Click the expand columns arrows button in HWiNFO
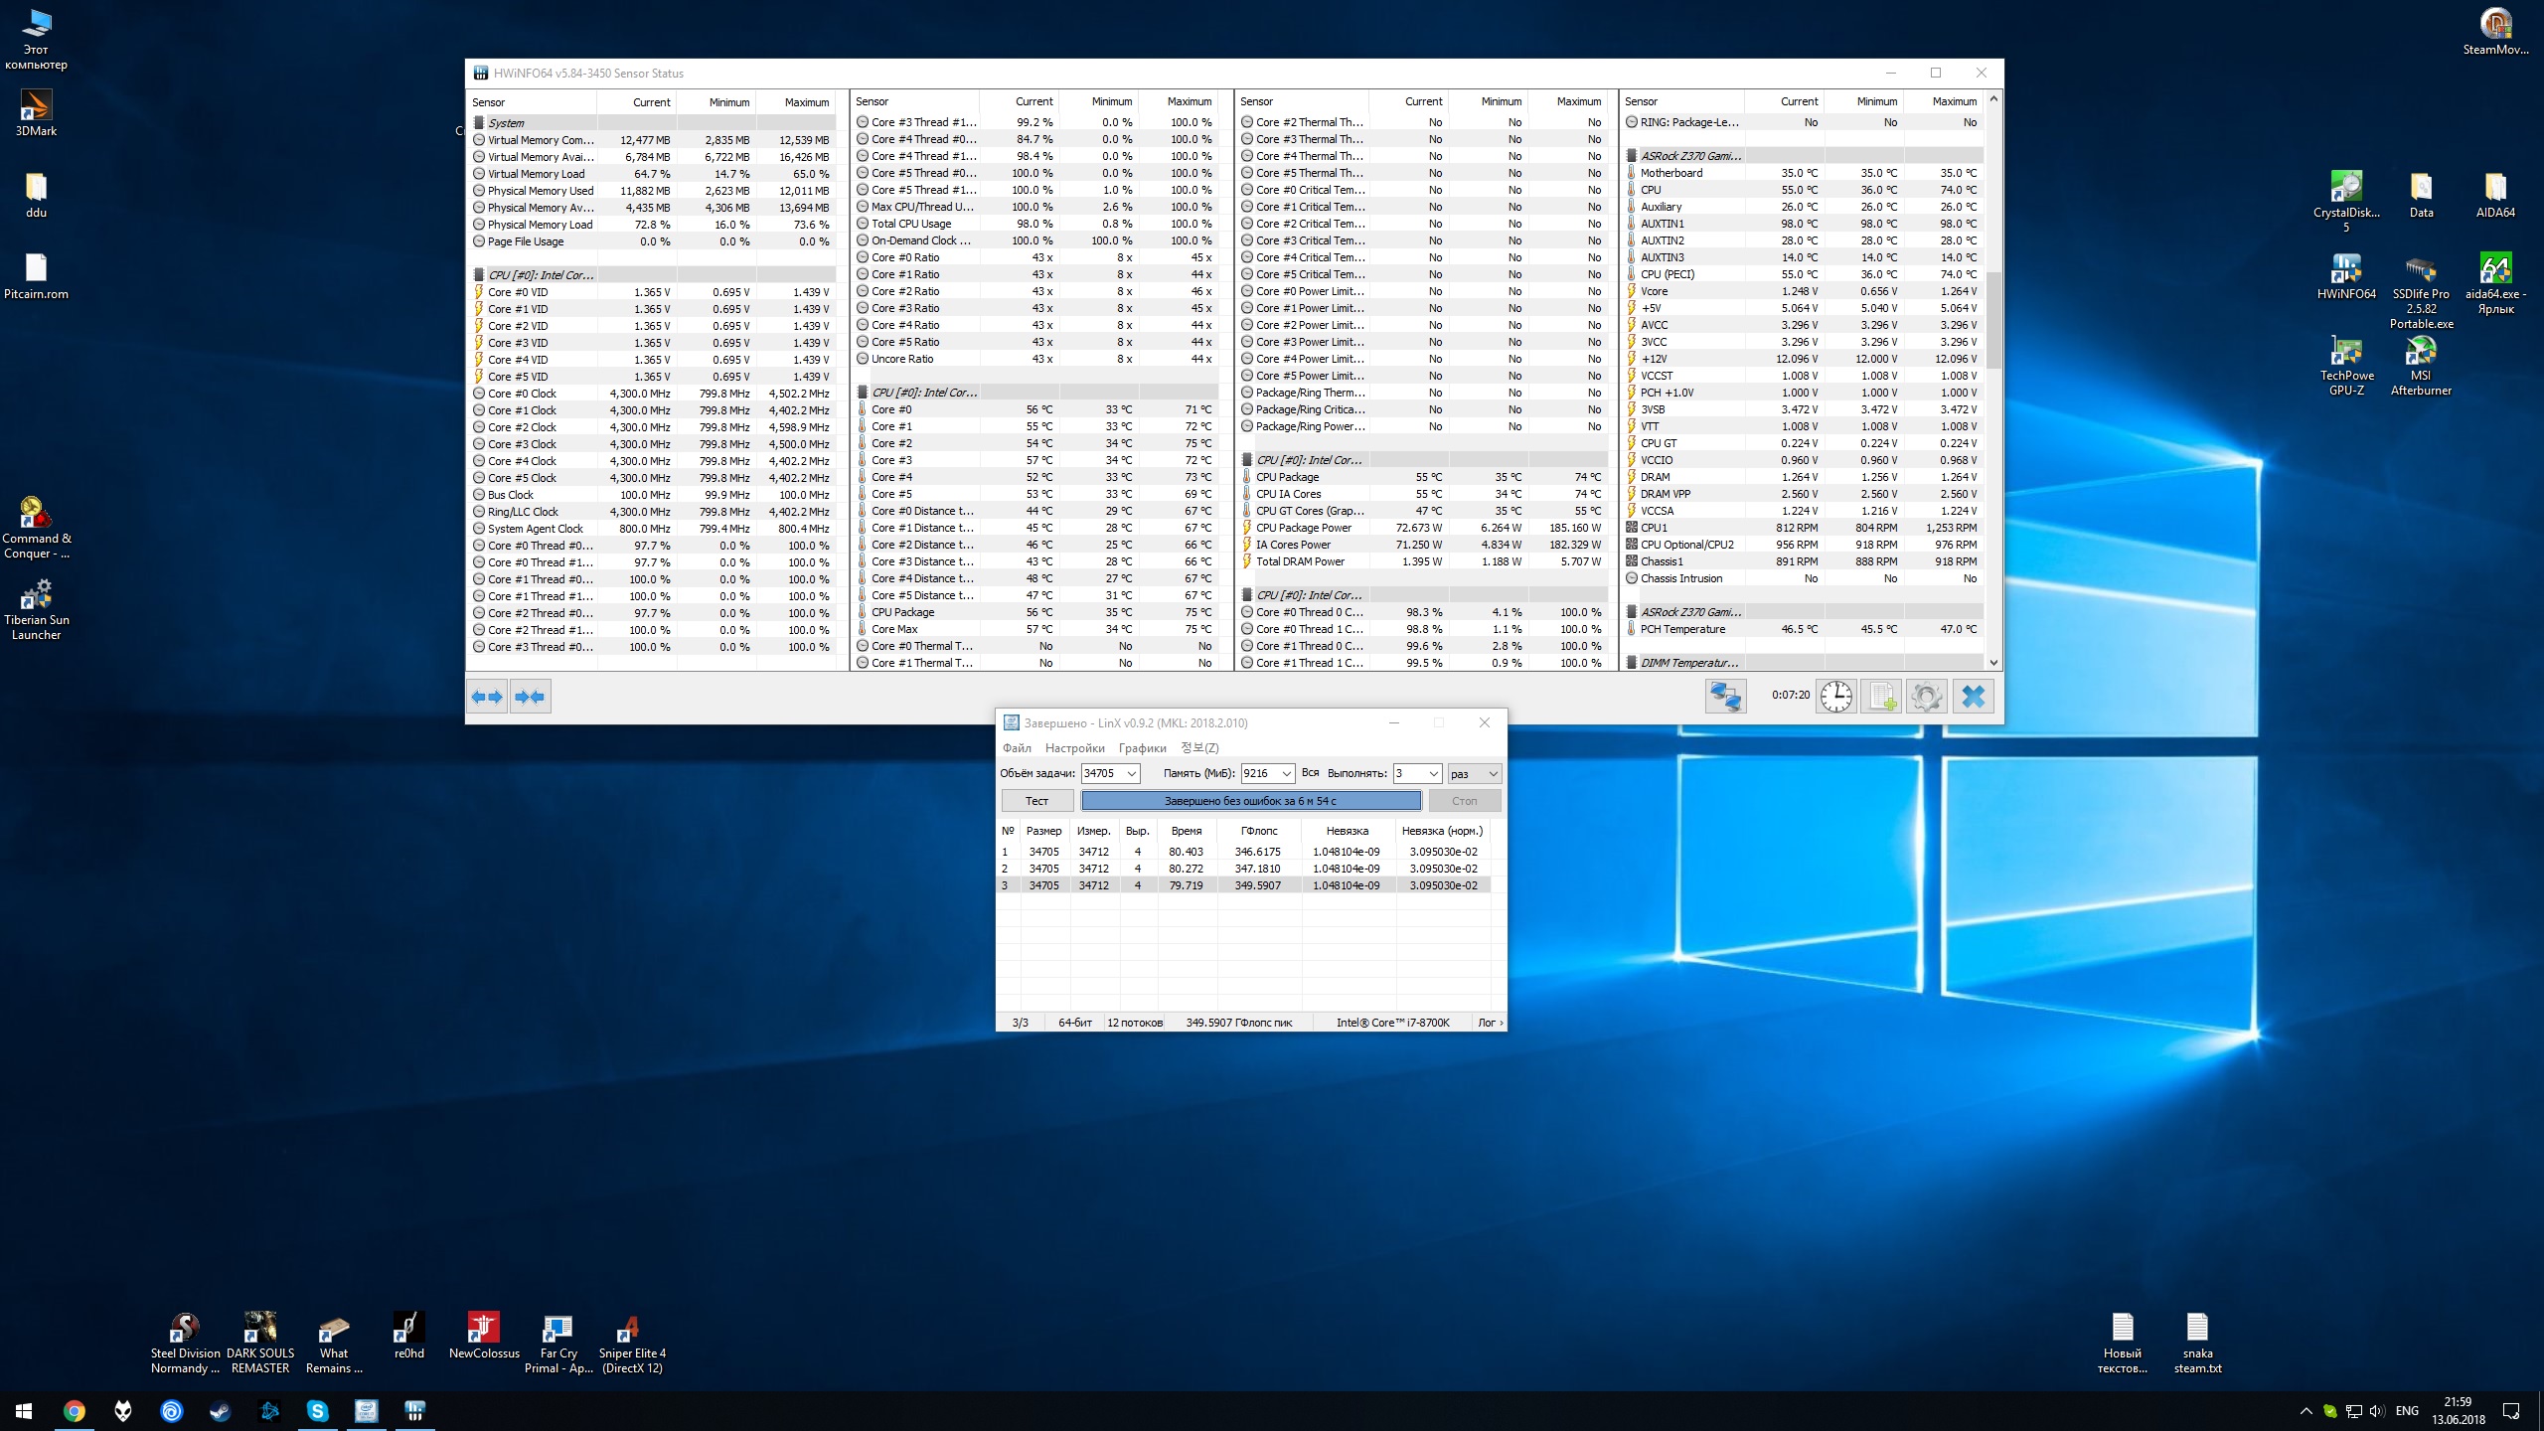 [x=487, y=697]
